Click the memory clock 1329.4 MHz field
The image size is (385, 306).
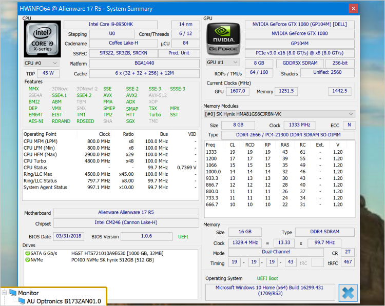click(245, 242)
